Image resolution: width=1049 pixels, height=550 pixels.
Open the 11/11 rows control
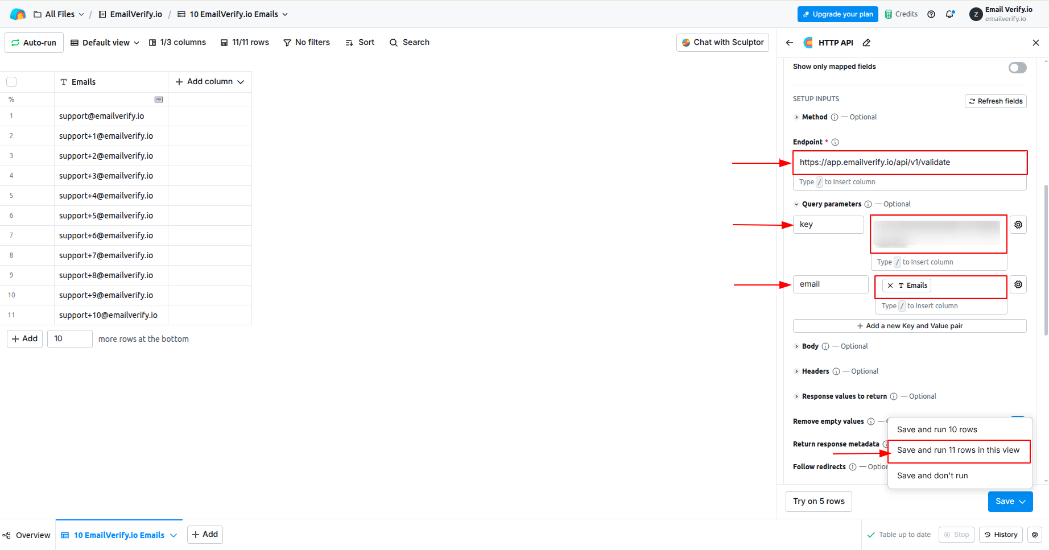[x=245, y=43]
